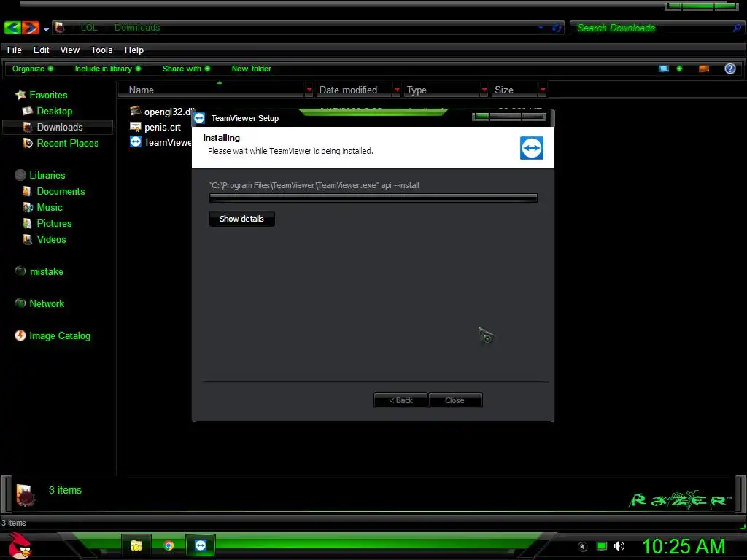
Task: Click the TeamViewer installation progress bar
Action: click(373, 198)
